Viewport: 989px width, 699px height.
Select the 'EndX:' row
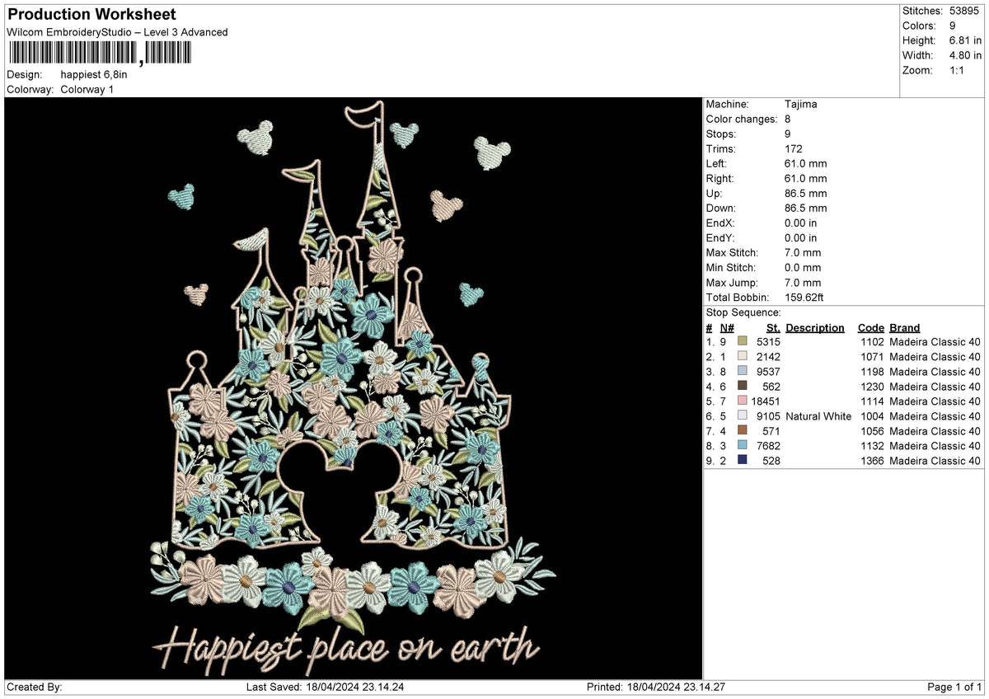click(762, 223)
